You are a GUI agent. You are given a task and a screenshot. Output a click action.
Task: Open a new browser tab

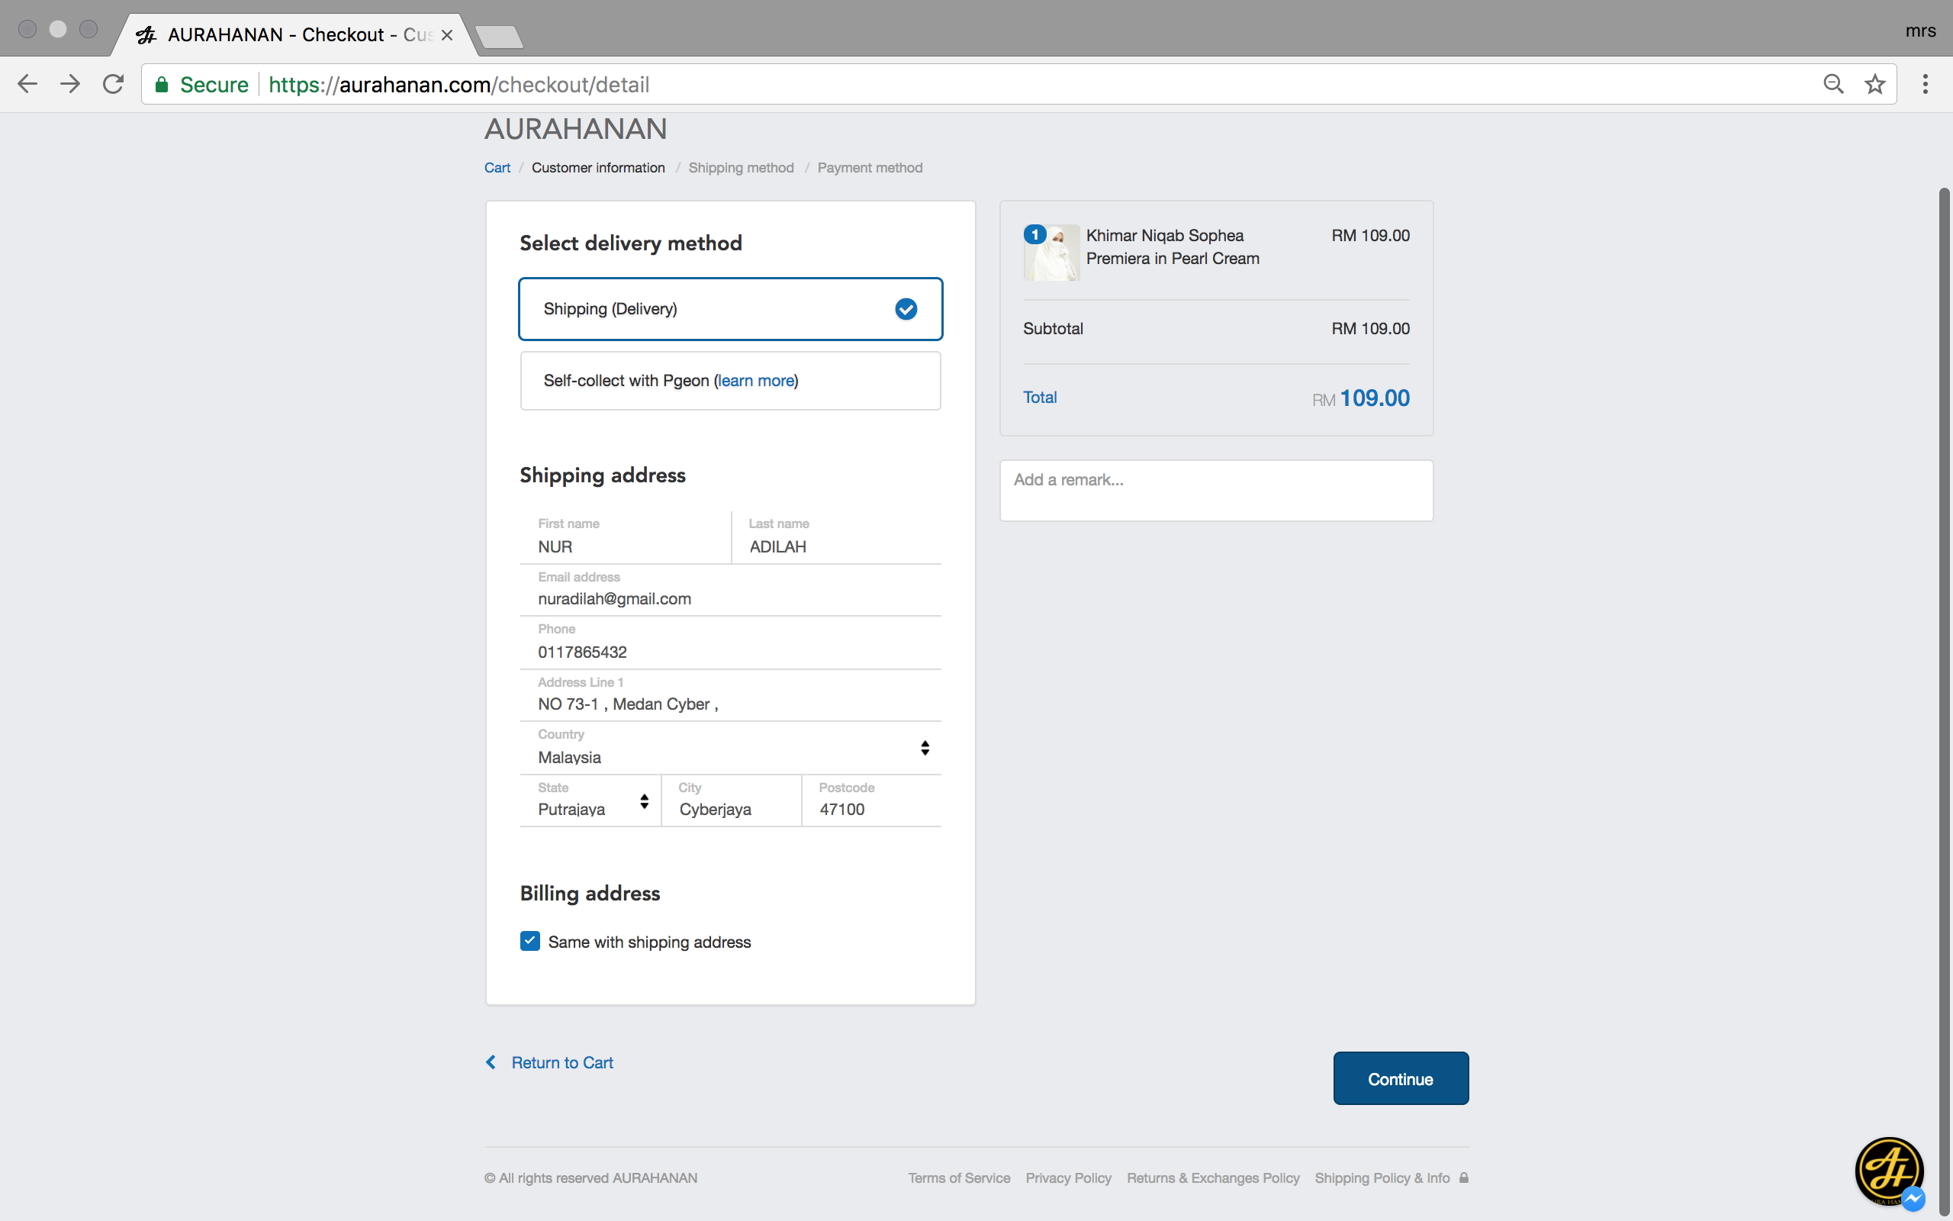[499, 37]
